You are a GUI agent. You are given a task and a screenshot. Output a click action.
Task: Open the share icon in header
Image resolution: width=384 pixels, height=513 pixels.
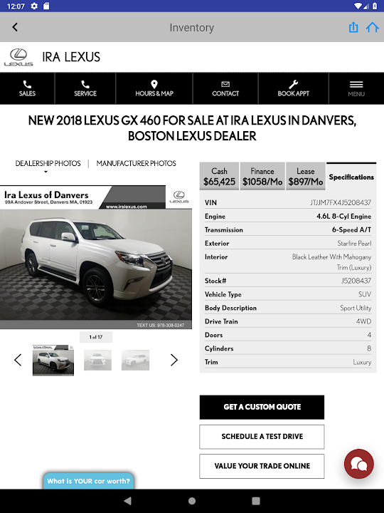click(x=353, y=27)
